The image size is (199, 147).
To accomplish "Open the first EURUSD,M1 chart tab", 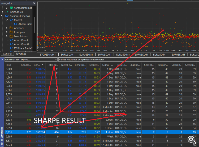I will (x=67, y=55).
